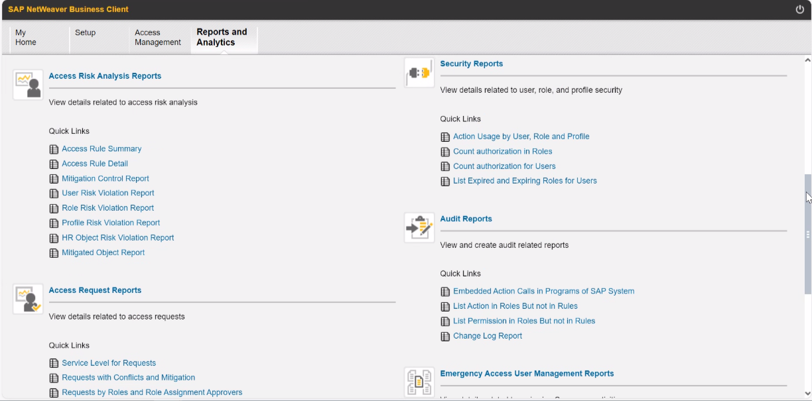This screenshot has width=812, height=401.
Task: Click the scrollbar up arrow
Action: (x=807, y=60)
